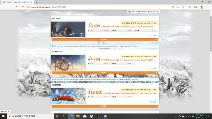Click Microsoft Edge on the taskbar
Screen dimensions: 212x119
tap(71, 116)
